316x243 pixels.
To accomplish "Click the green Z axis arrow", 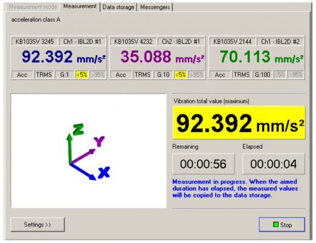I will click(69, 149).
